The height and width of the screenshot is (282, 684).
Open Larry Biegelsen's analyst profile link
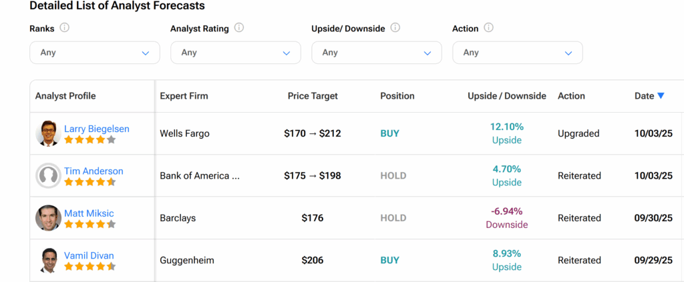coord(97,129)
